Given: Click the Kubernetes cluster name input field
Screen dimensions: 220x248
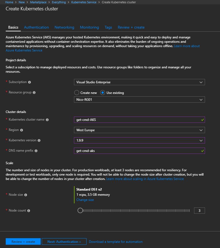Looking at the screenshot, I should coord(139,120).
